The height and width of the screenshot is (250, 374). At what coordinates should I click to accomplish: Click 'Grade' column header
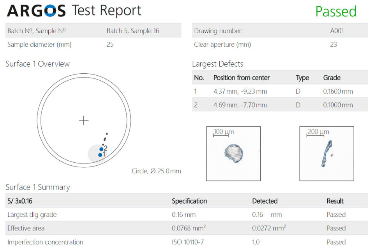(332, 78)
